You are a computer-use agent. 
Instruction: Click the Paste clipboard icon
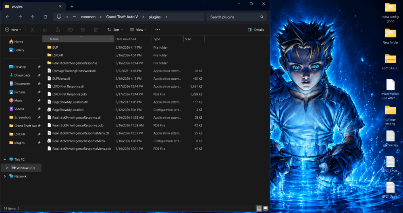[58, 30]
